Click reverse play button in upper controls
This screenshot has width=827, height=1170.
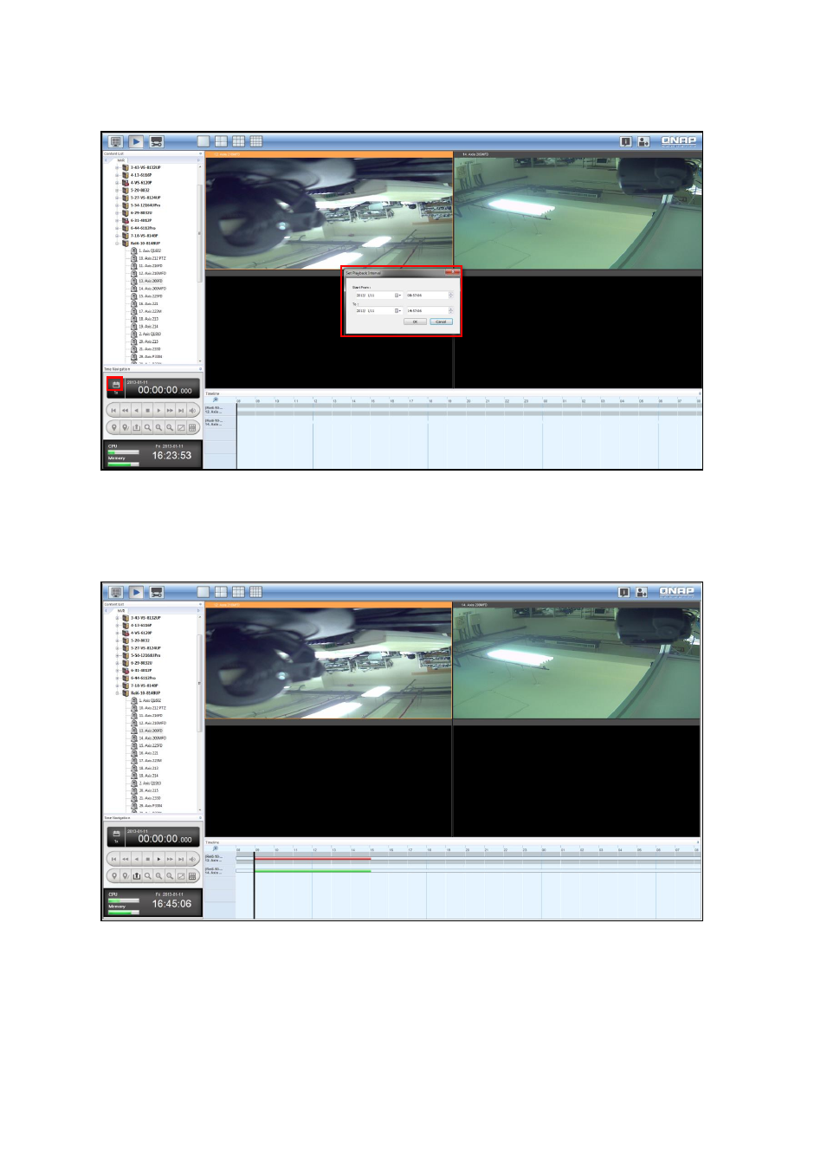[x=136, y=410]
